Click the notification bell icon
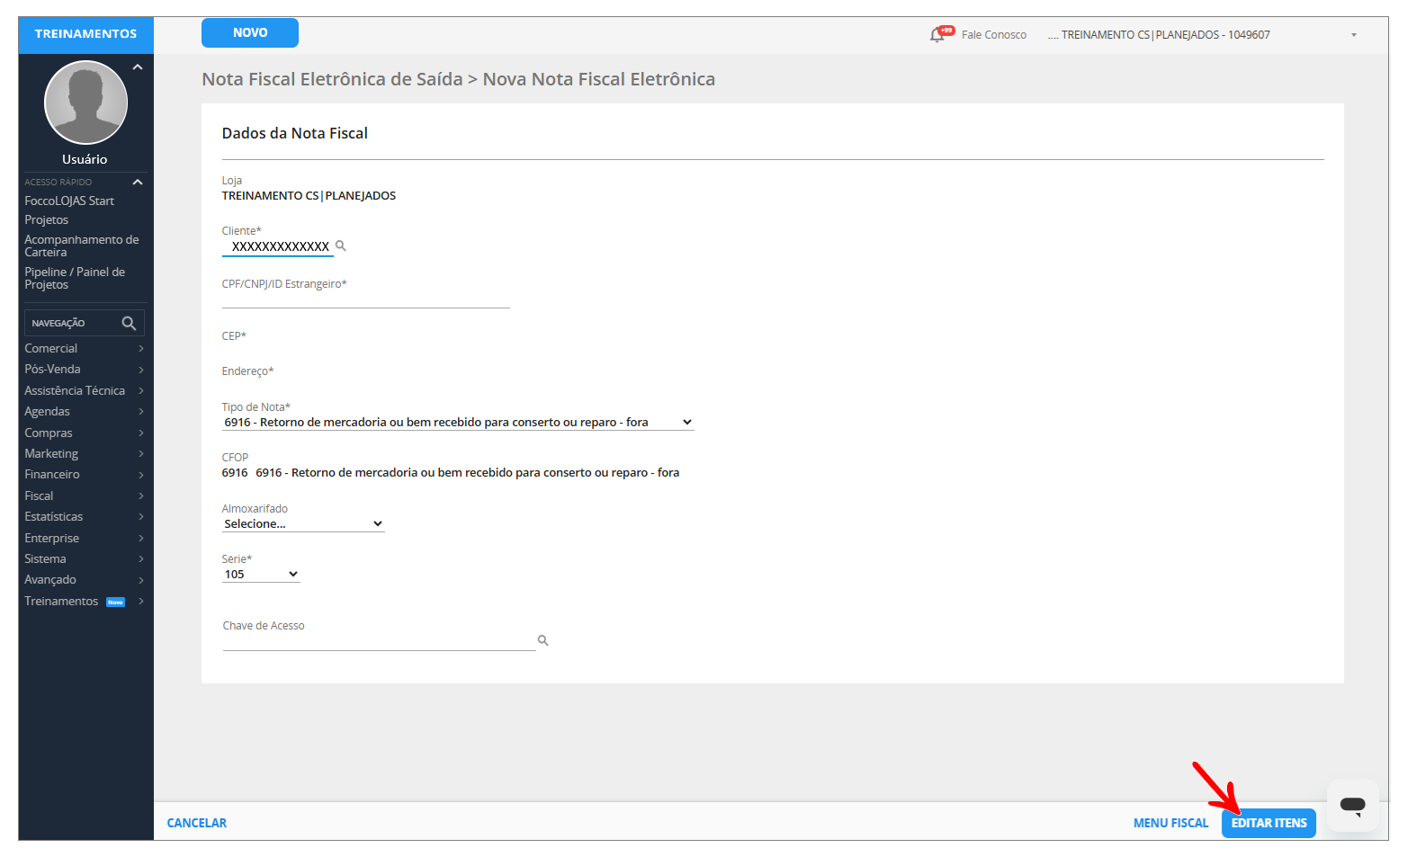This screenshot has width=1407, height=857. coord(937,35)
